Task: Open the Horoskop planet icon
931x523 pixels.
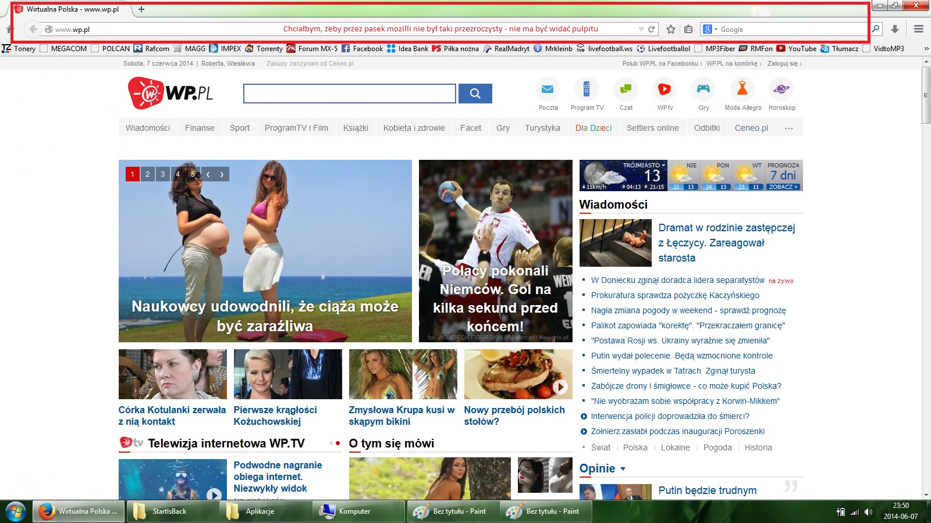Action: [781, 89]
